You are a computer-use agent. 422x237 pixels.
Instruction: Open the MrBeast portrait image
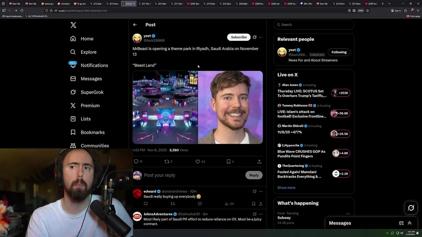click(x=230, y=107)
